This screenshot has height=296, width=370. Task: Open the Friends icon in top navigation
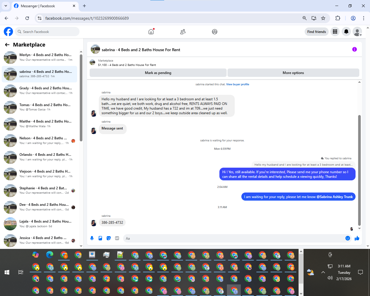[x=183, y=32]
